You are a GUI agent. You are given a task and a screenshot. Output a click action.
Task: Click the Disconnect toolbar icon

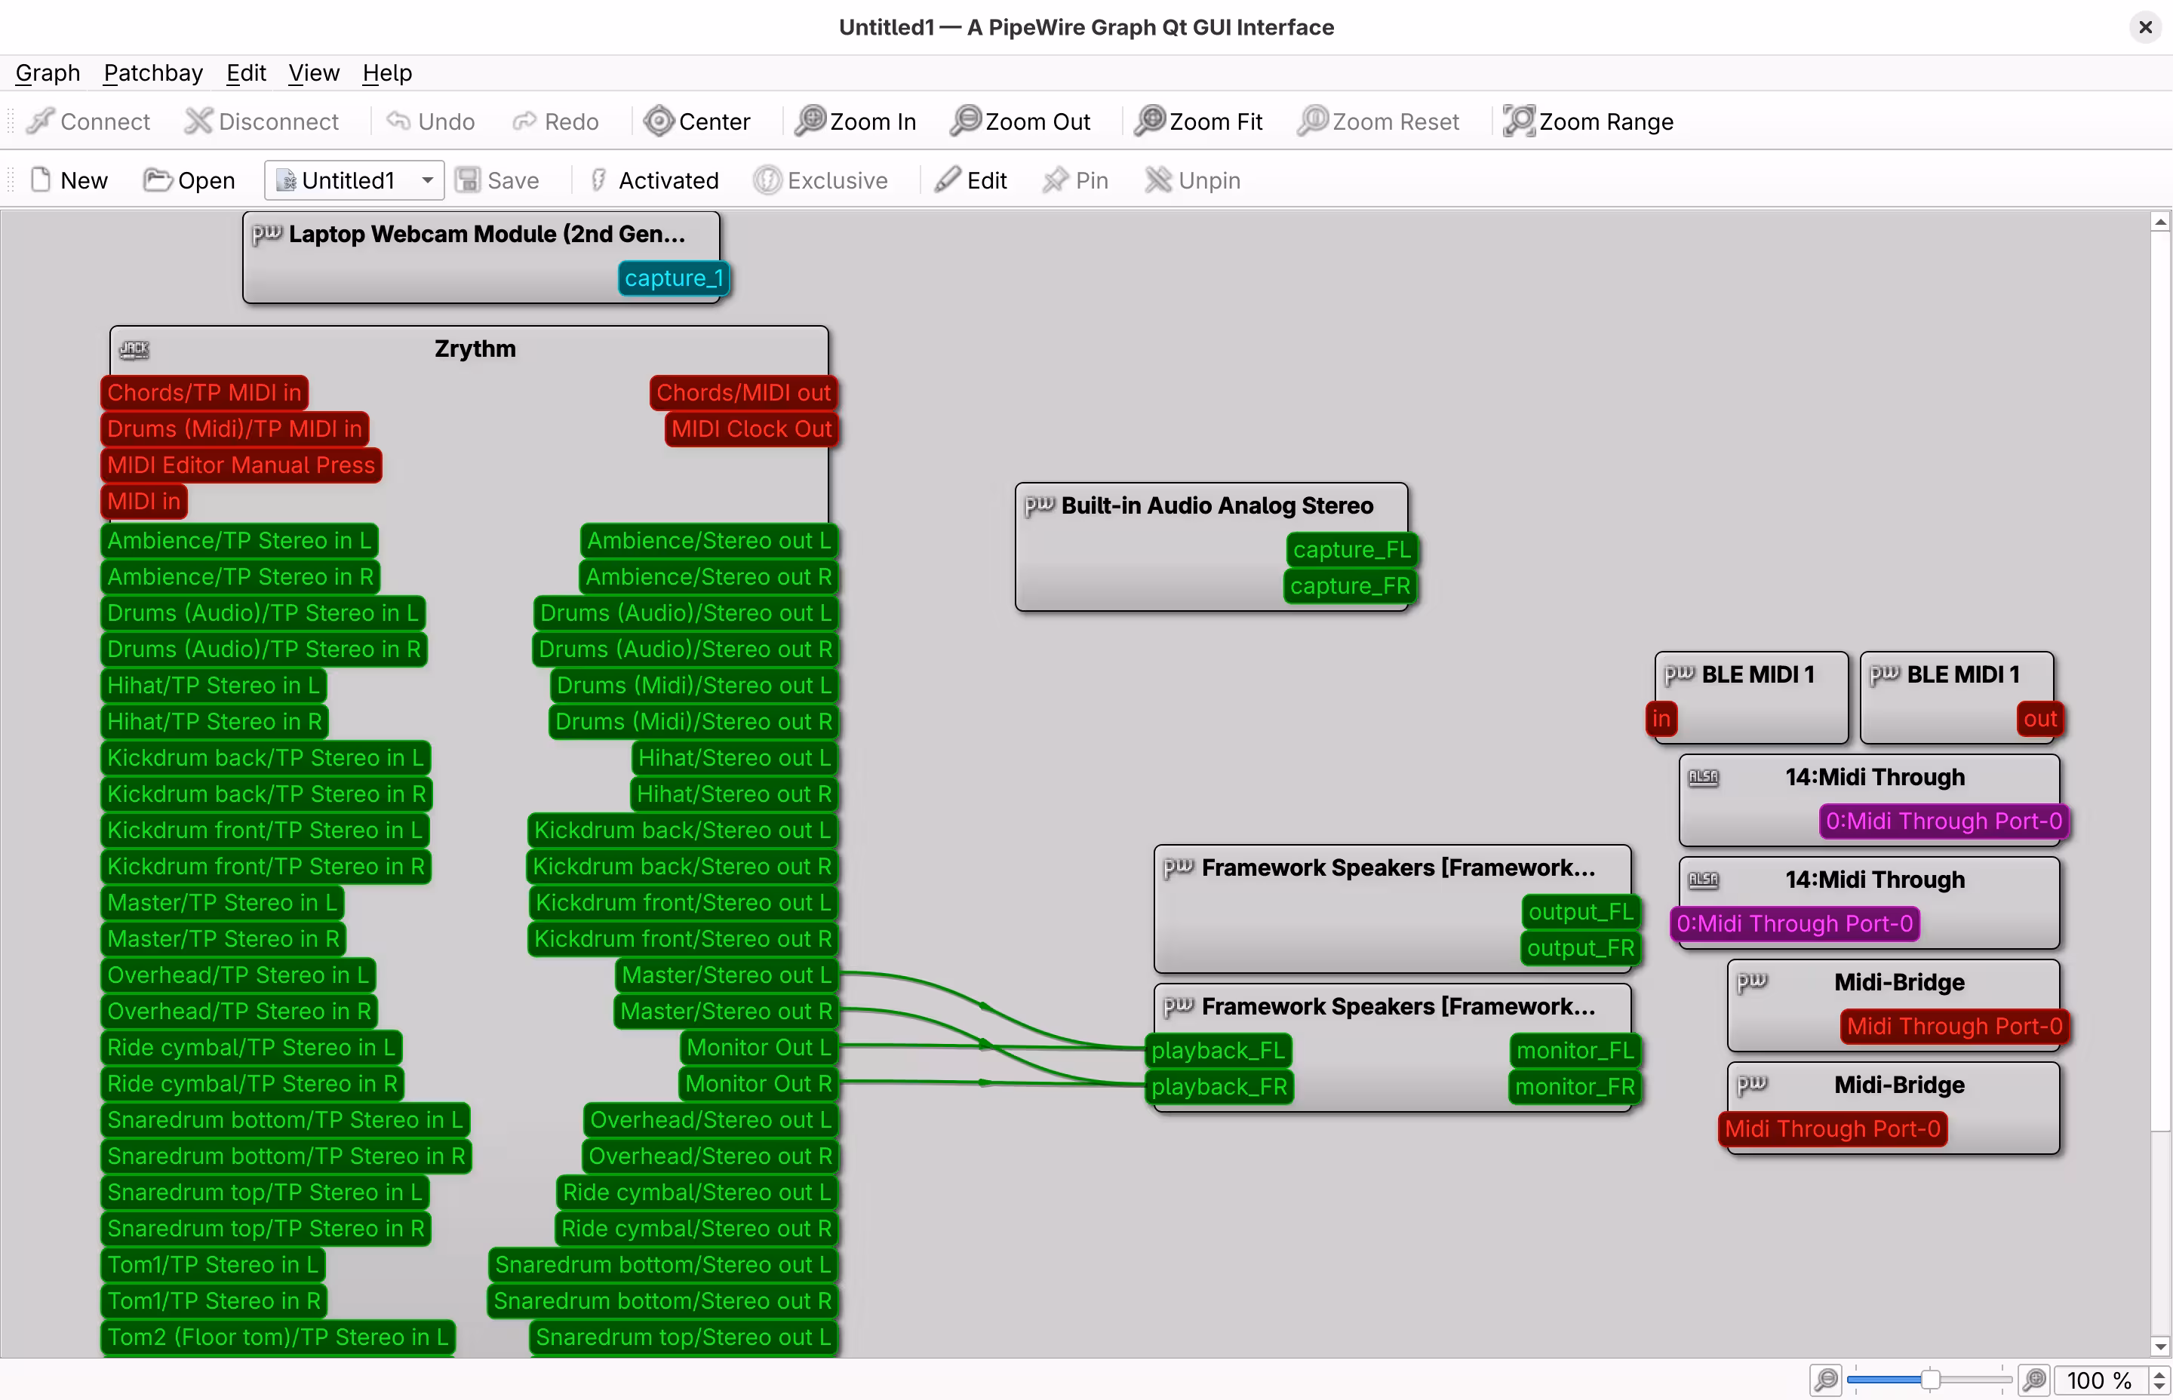262,121
